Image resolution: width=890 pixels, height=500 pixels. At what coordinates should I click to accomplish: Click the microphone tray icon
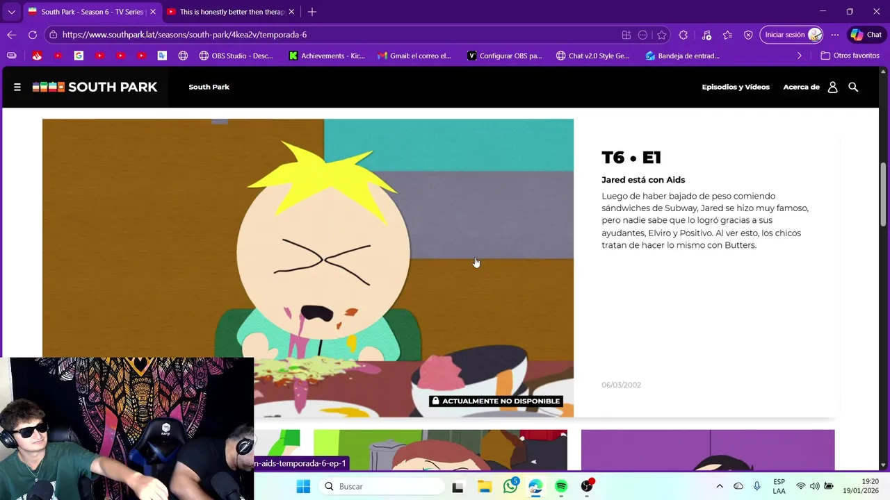tap(757, 486)
